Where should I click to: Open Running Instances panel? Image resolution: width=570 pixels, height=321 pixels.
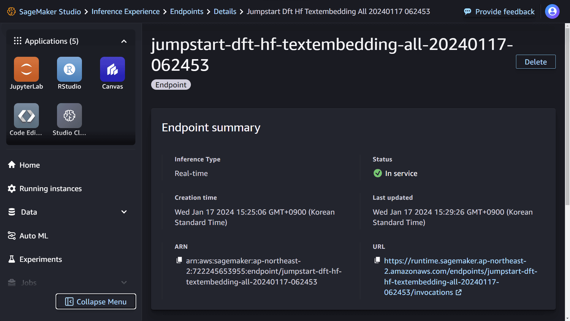coord(50,188)
